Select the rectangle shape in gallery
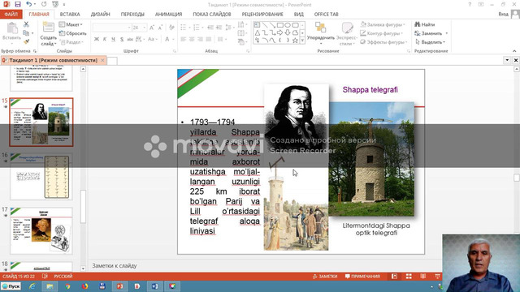Image resolution: width=520 pixels, height=292 pixels. [x=279, y=25]
